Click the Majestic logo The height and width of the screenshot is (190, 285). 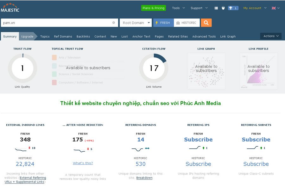pyautogui.click(x=10, y=8)
